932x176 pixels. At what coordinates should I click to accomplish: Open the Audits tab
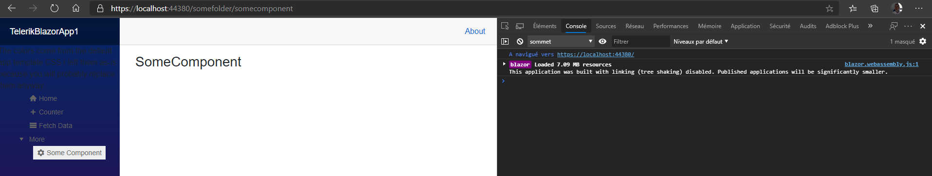click(808, 26)
